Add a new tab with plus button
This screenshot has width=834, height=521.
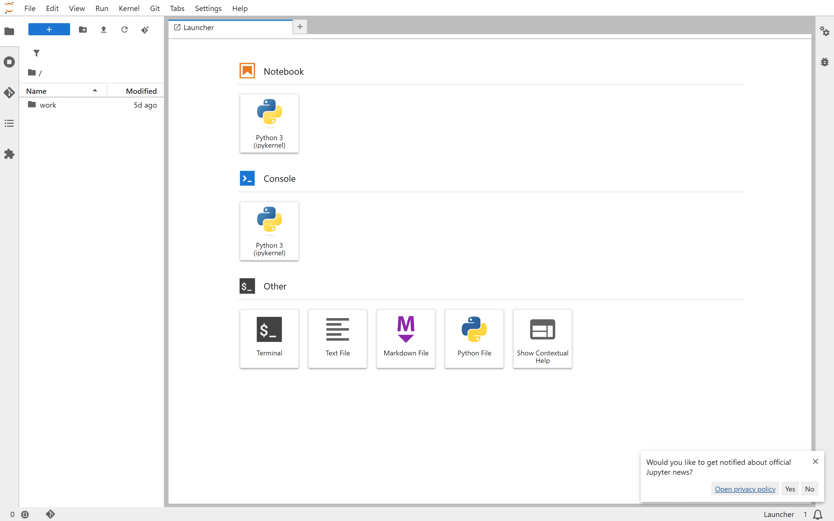[x=300, y=27]
